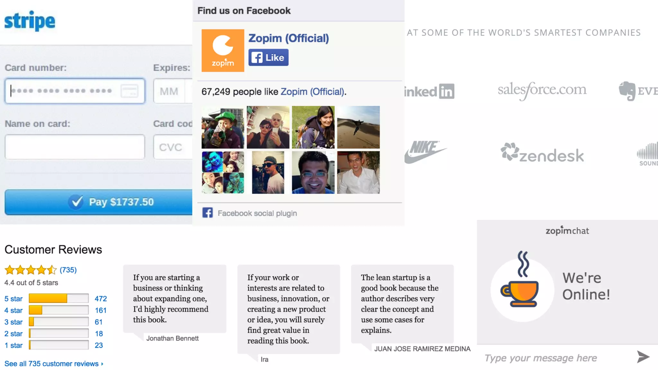658x370 pixels.
Task: Click the salesforce.com logo
Action: (542, 90)
